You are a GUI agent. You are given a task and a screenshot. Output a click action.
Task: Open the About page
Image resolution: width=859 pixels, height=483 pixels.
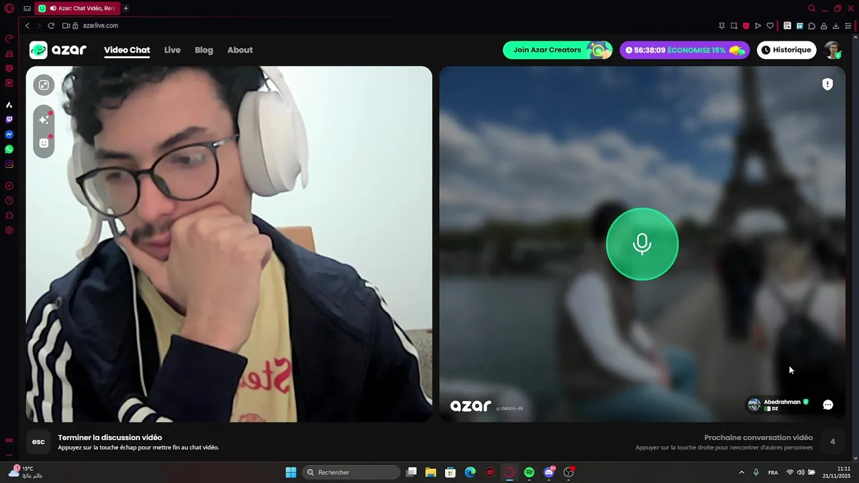(x=240, y=50)
